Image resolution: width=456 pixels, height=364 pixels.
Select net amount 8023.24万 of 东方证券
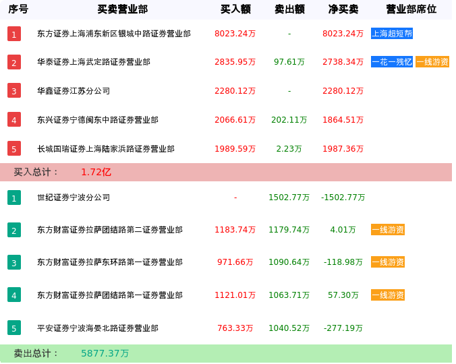pyautogui.click(x=343, y=34)
